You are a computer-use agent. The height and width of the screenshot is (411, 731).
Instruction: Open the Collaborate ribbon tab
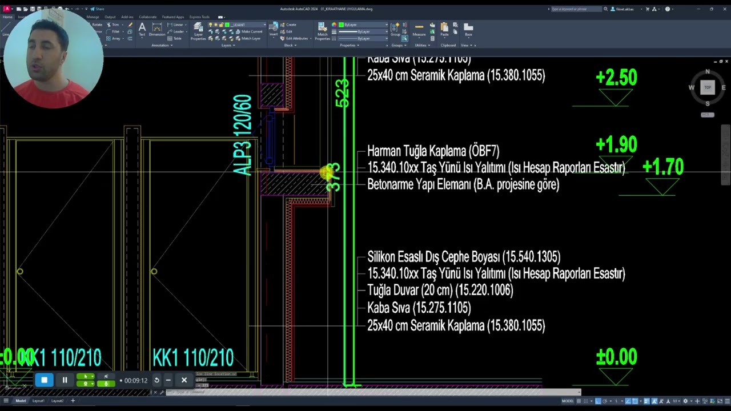coord(147,17)
